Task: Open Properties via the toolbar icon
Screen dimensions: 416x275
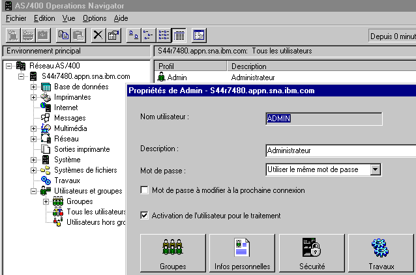Action: click(114, 35)
